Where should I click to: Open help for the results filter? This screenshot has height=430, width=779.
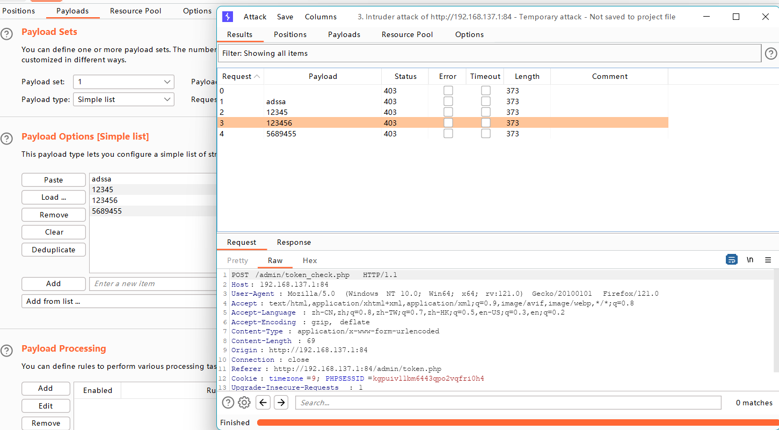tap(771, 53)
